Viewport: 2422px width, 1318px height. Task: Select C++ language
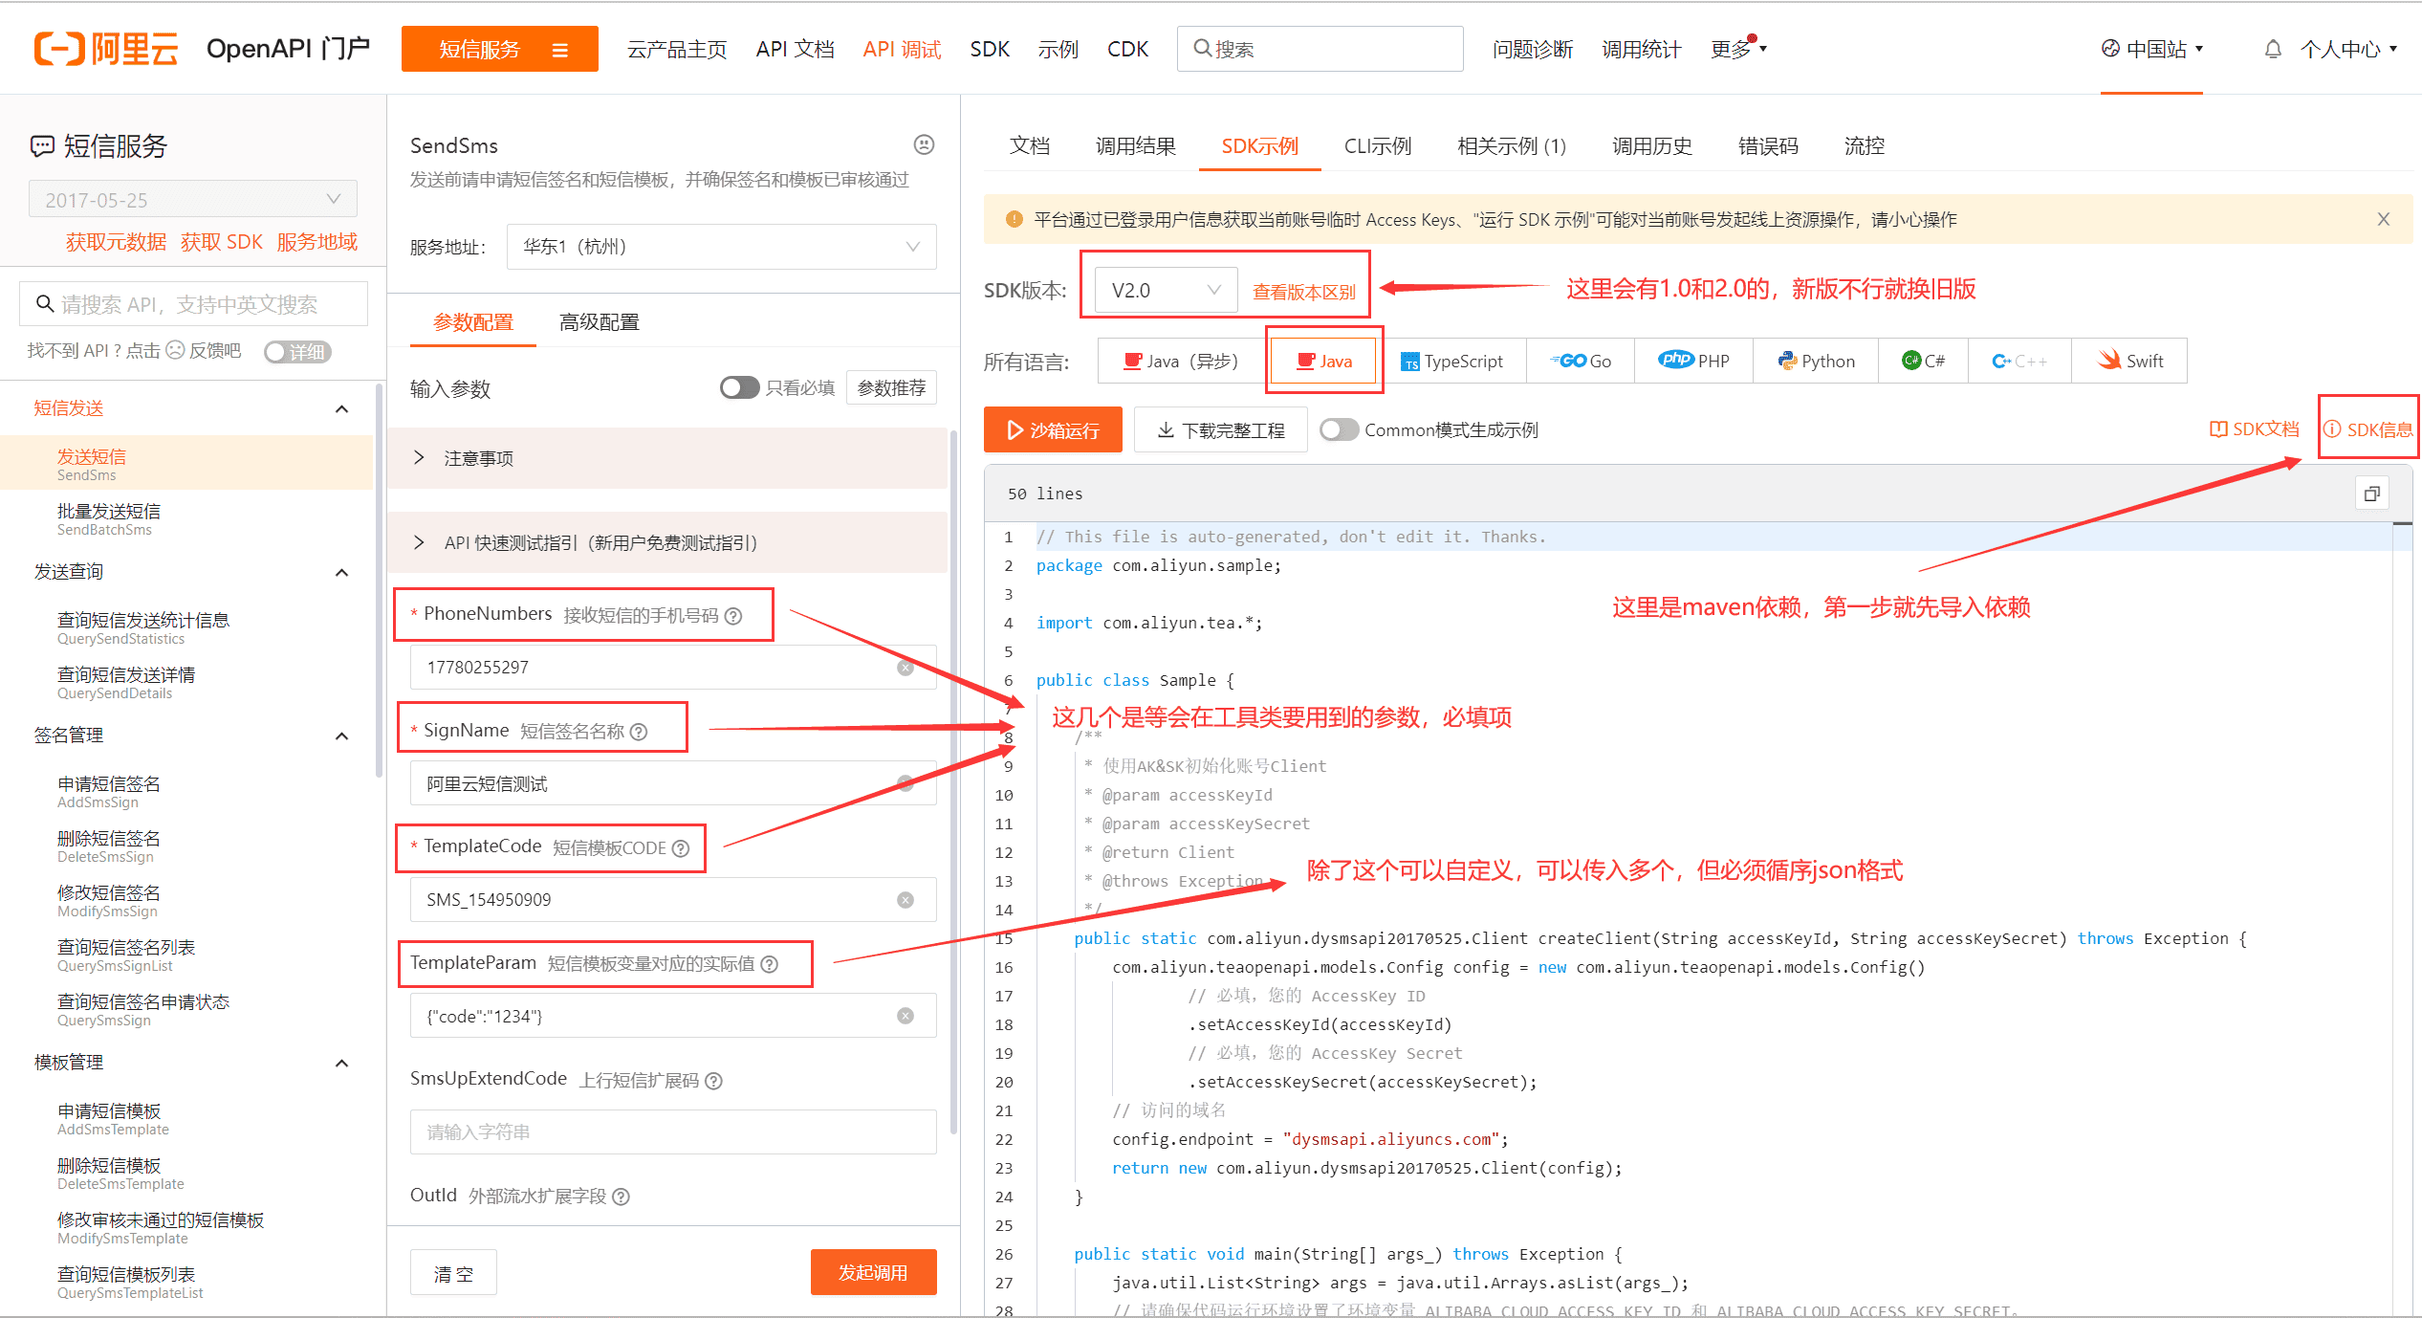click(x=2019, y=361)
